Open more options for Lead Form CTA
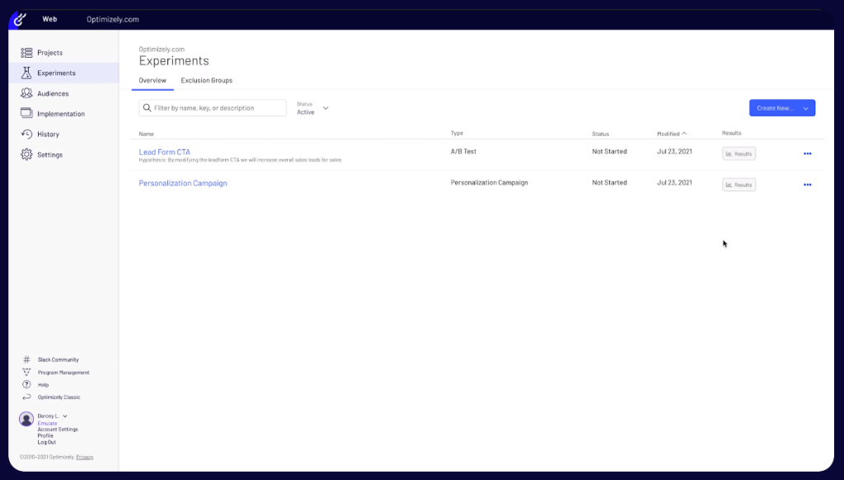 point(807,153)
